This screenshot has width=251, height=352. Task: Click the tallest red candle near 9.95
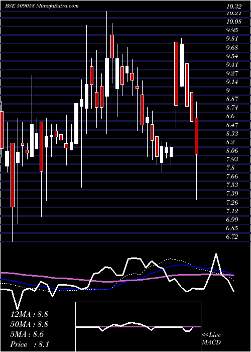112,46
